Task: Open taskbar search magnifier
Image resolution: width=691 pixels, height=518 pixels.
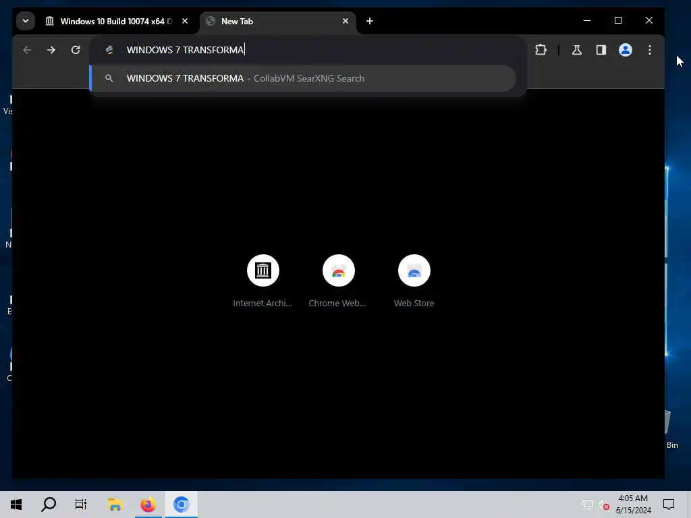Action: pos(49,505)
